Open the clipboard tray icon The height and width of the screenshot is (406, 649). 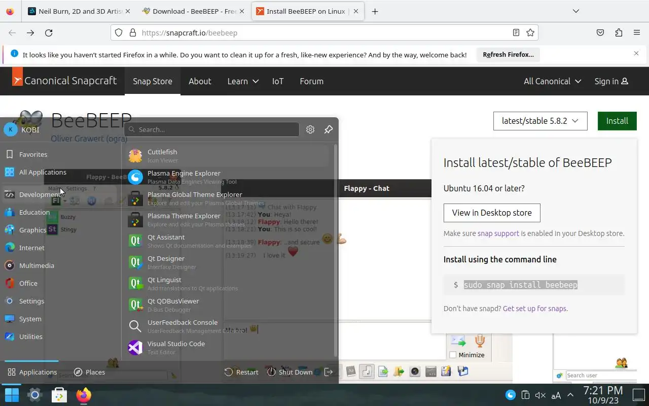pos(525,395)
